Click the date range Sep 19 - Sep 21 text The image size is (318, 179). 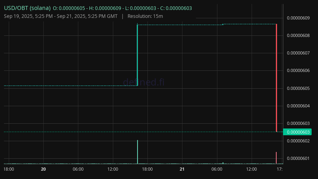pyautogui.click(x=61, y=16)
